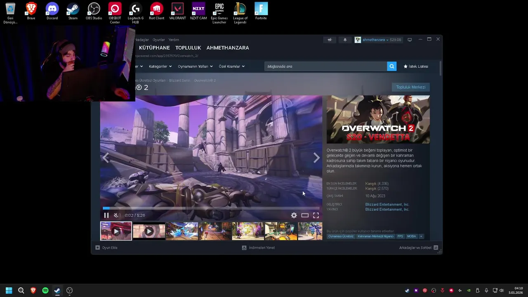Click the Logitech G HUB tray icon
Viewport: 528px width, 297px height.
coord(460,290)
